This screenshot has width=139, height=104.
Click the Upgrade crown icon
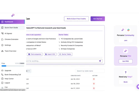[x=2, y=70]
